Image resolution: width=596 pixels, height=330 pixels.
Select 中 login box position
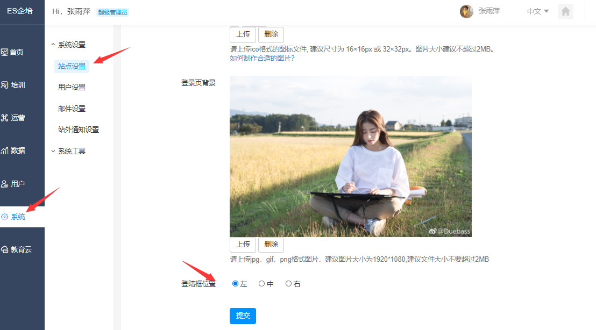262,284
